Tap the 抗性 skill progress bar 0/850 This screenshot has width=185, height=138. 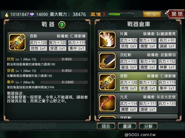coord(64,59)
